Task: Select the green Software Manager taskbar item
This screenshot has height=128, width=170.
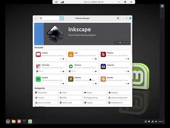Action: point(30,121)
